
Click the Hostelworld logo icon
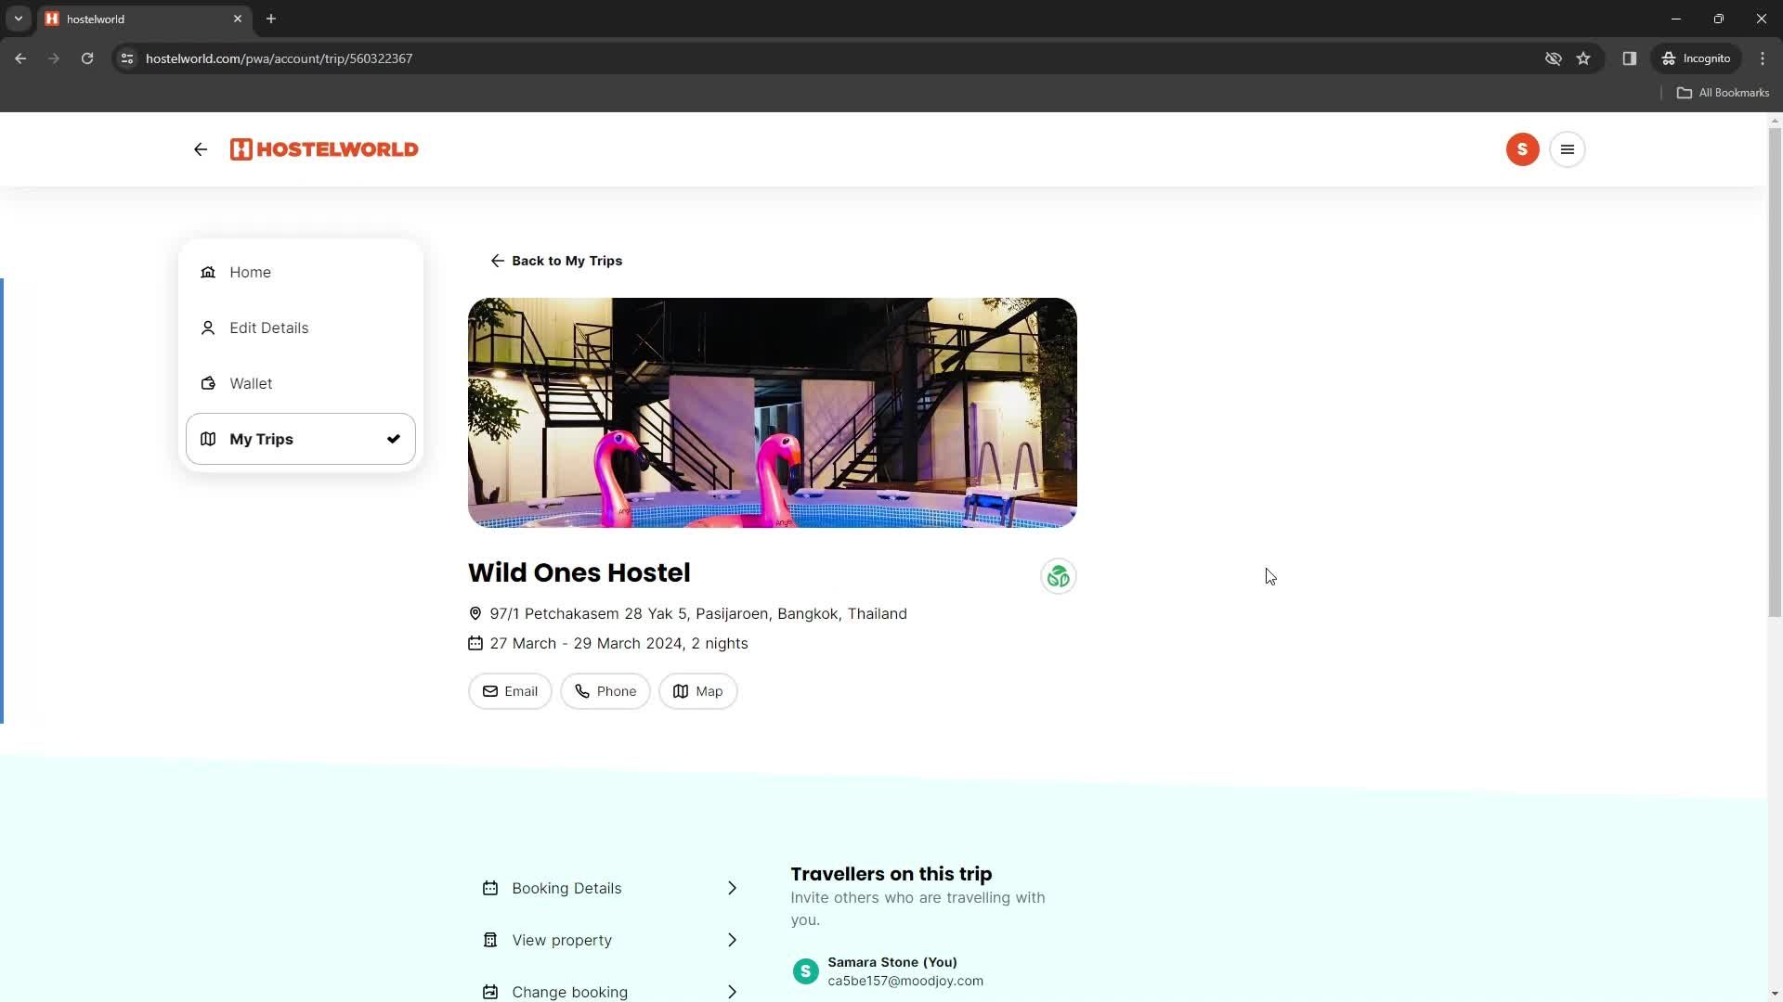click(x=240, y=149)
